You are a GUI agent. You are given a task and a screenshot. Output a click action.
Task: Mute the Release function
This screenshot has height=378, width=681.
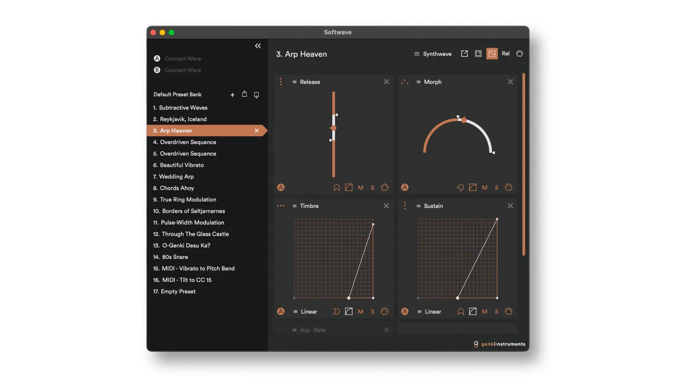tap(361, 188)
